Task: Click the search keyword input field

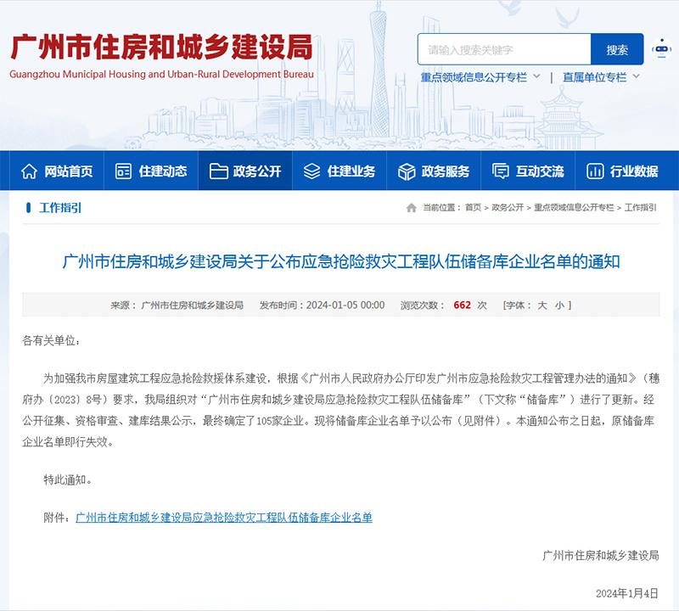Action: (x=503, y=50)
